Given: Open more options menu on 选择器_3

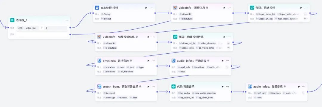Looking at the screenshot, I should [x=66, y=20].
